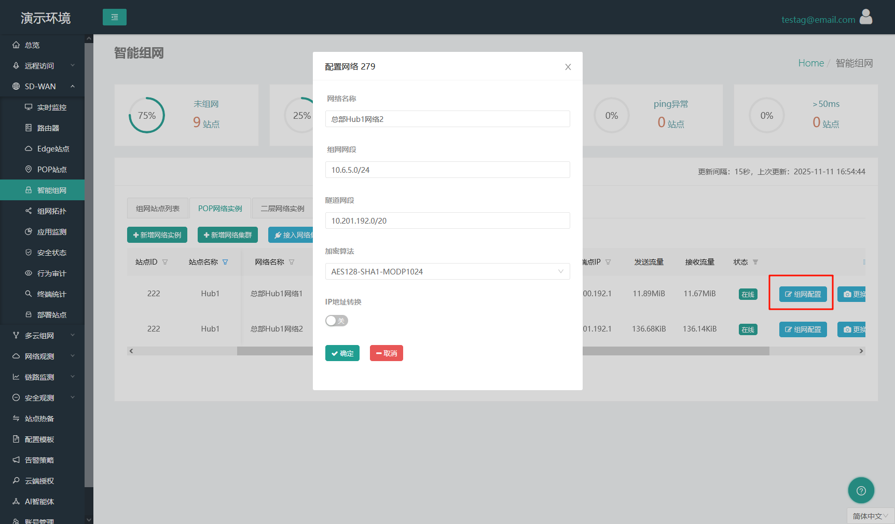895x524 pixels.
Task: Click 组网配置 for 总部Hub1网络2 row
Action: tap(803, 329)
